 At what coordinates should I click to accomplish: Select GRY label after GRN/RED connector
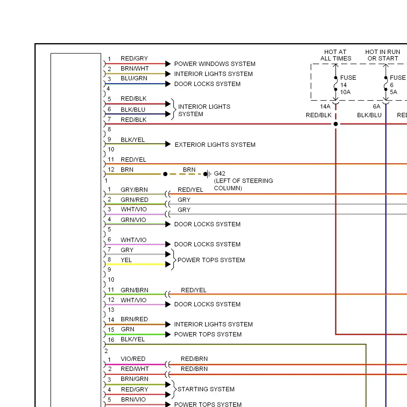point(184,200)
